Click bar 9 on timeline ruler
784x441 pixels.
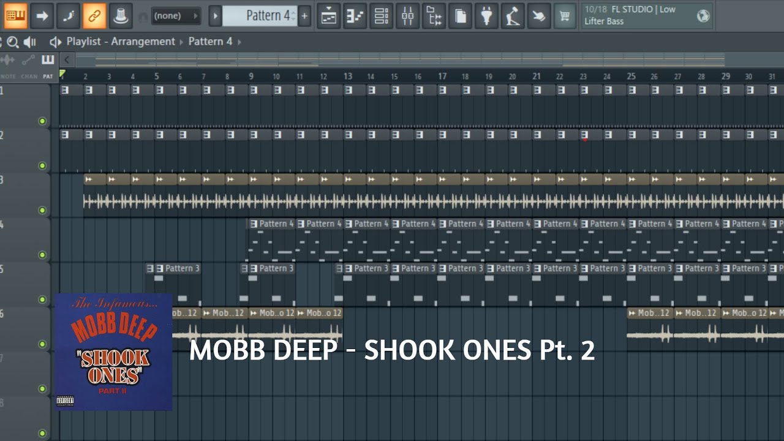pos(251,77)
